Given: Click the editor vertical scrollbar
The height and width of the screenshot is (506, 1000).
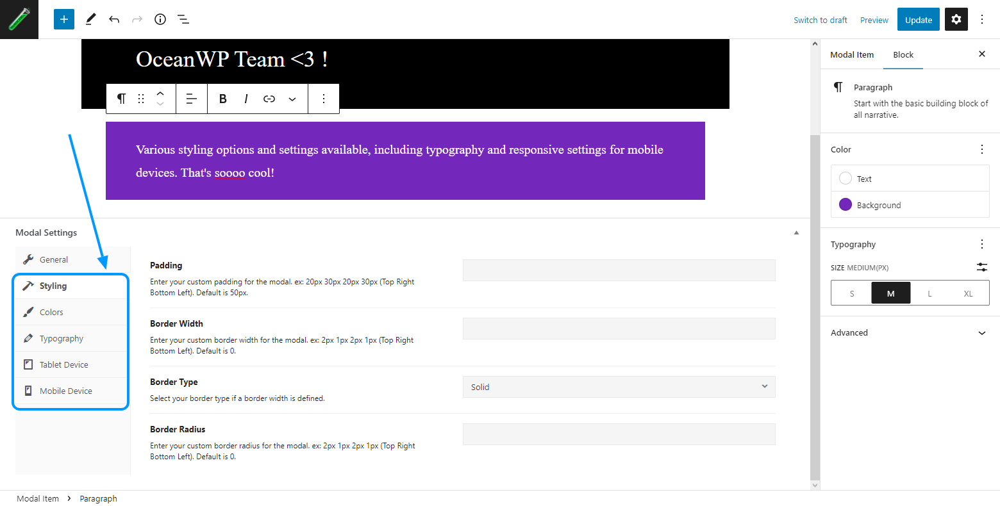Looking at the screenshot, I should pos(815,307).
